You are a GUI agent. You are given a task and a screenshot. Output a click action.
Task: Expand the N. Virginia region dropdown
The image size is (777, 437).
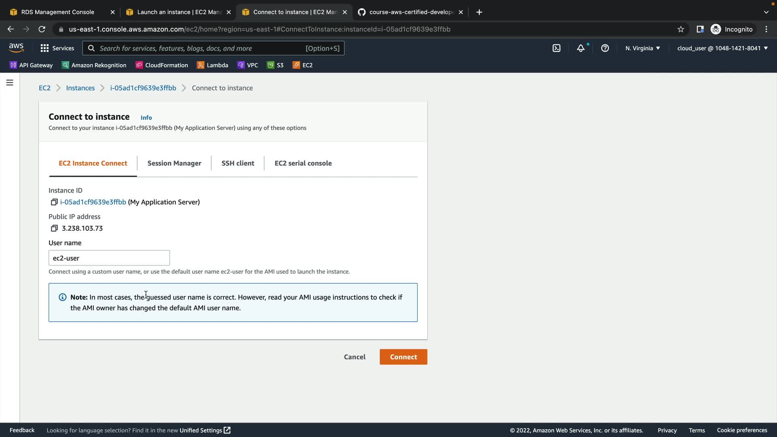(x=642, y=48)
